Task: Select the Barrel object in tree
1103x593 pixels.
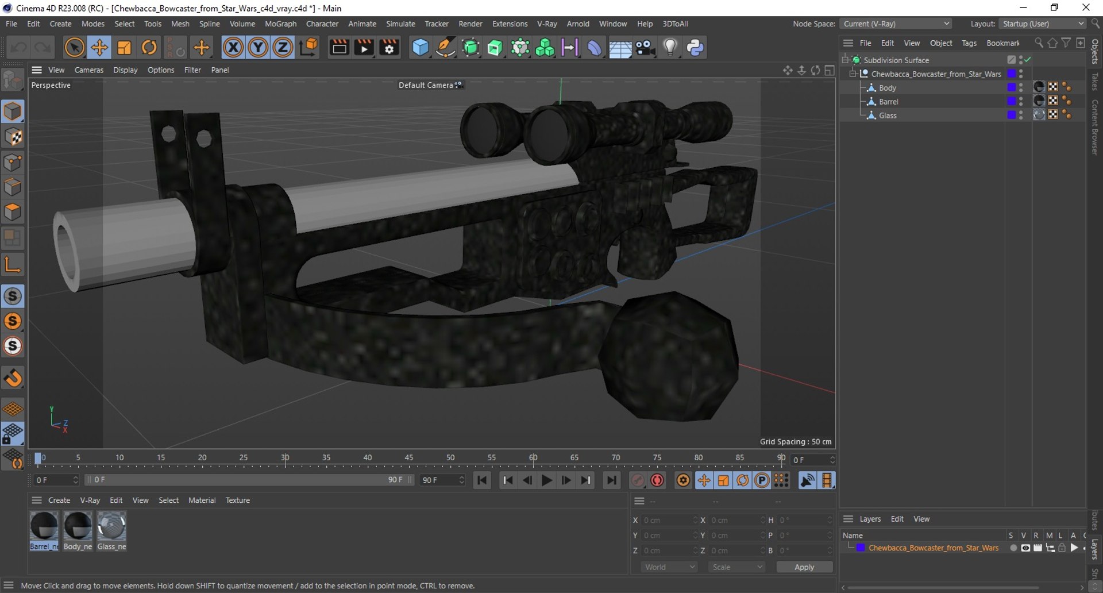Action: [888, 102]
